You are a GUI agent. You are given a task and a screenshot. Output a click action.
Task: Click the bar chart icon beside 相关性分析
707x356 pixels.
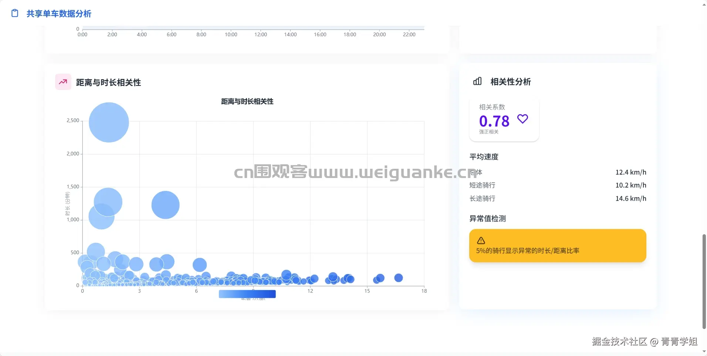click(477, 81)
